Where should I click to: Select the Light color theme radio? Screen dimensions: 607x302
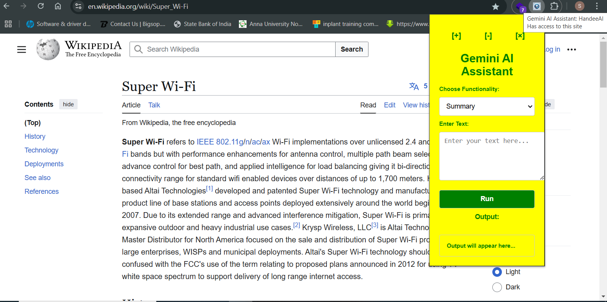click(497, 272)
